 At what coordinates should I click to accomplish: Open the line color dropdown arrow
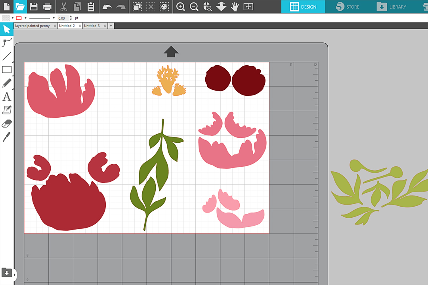click(25, 18)
